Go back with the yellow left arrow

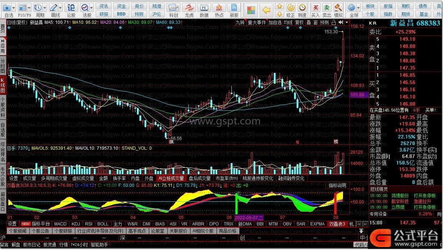pyautogui.click(x=267, y=10)
